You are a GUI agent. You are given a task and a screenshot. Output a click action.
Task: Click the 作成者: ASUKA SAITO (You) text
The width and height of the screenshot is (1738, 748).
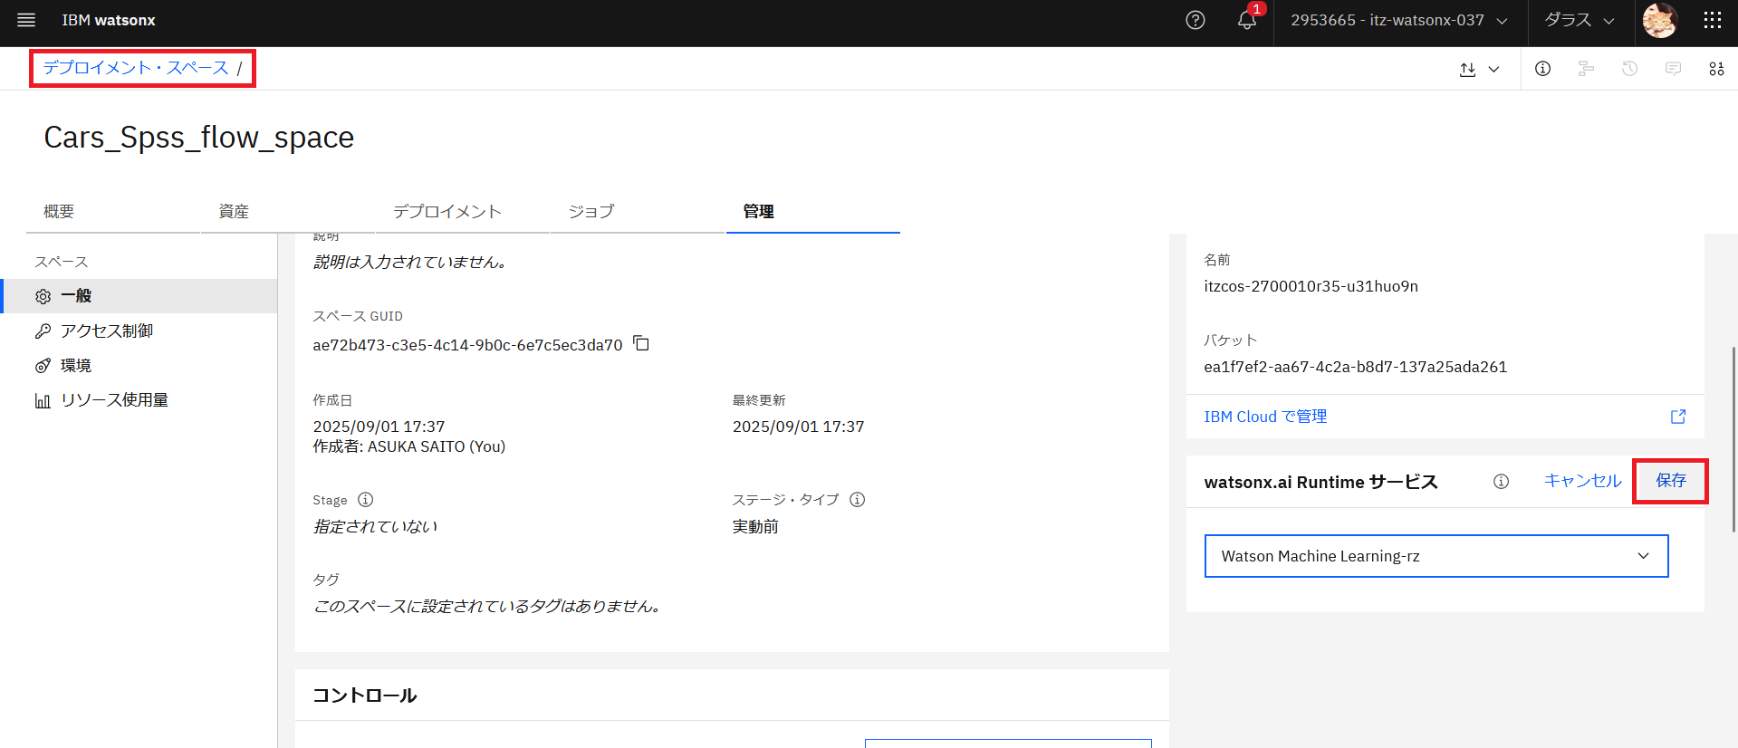point(409,446)
